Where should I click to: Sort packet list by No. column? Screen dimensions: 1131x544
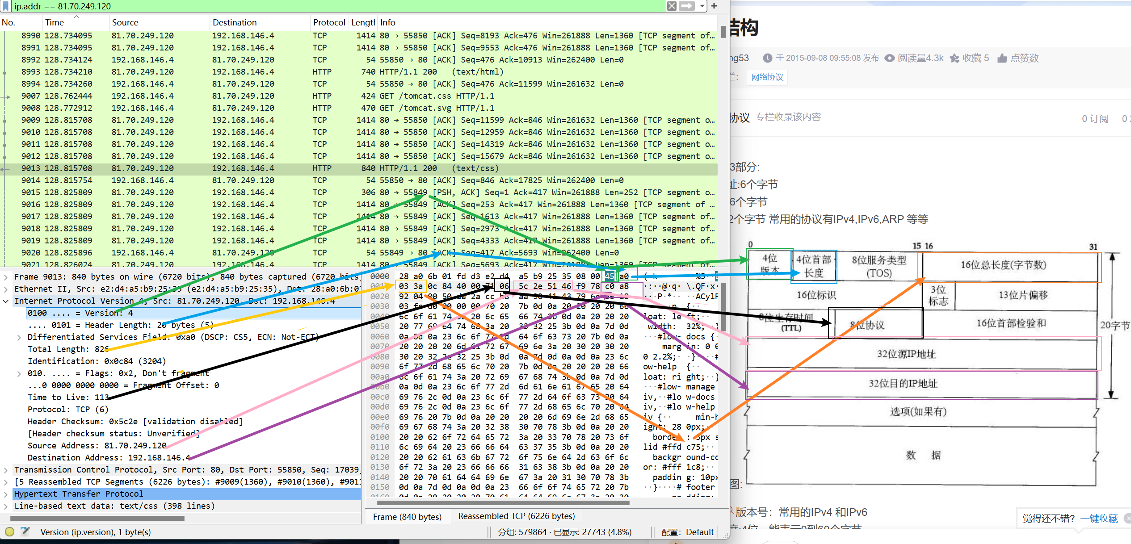pos(21,22)
